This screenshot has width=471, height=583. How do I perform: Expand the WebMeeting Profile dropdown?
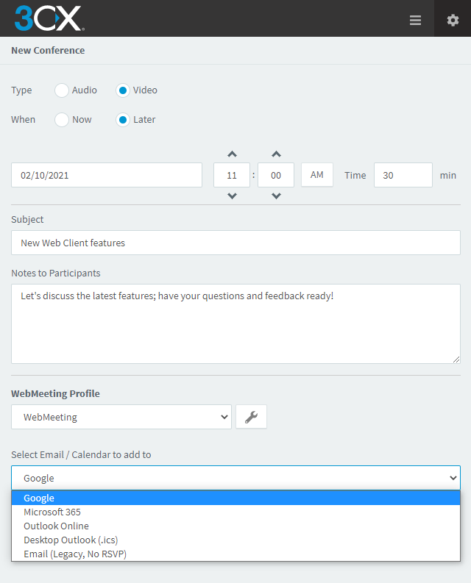tap(121, 417)
